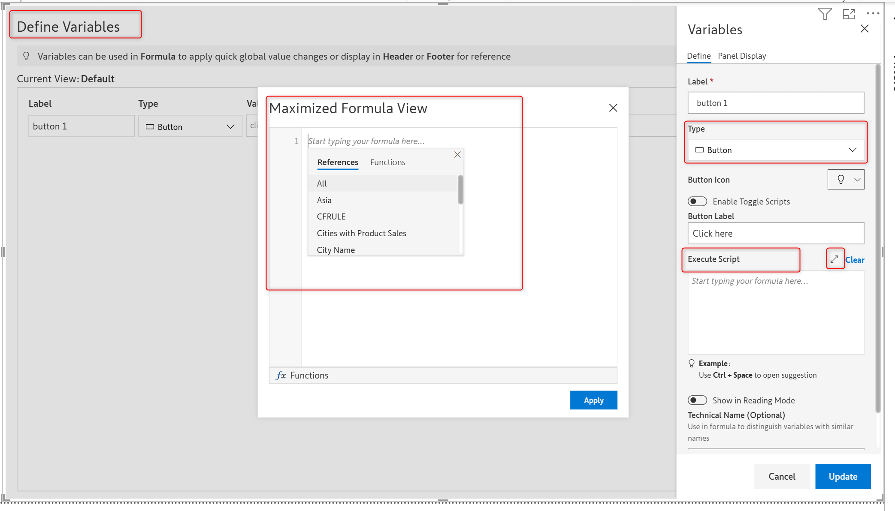This screenshot has width=895, height=511.
Task: Close the Variables side panel
Action: coord(864,29)
